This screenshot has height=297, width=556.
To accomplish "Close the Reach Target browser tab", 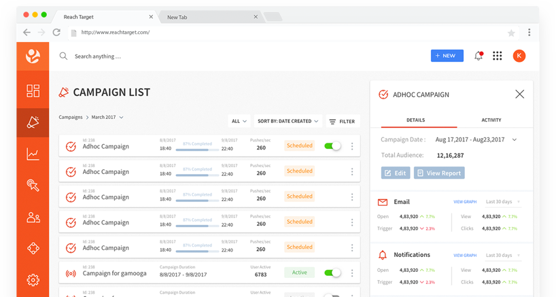I will pyautogui.click(x=151, y=17).
